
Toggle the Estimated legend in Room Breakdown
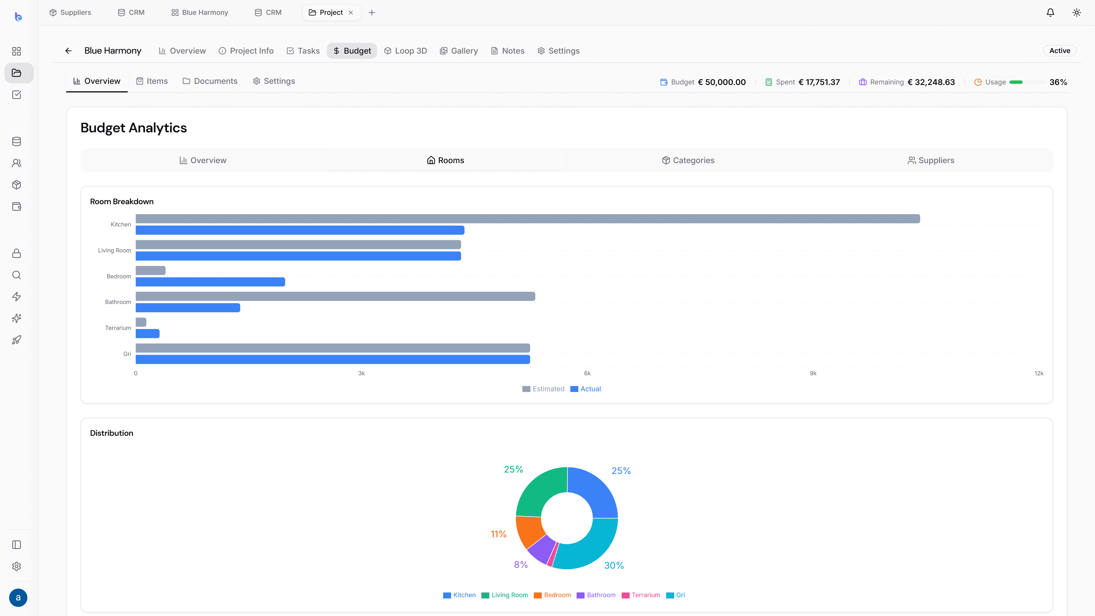pos(543,389)
